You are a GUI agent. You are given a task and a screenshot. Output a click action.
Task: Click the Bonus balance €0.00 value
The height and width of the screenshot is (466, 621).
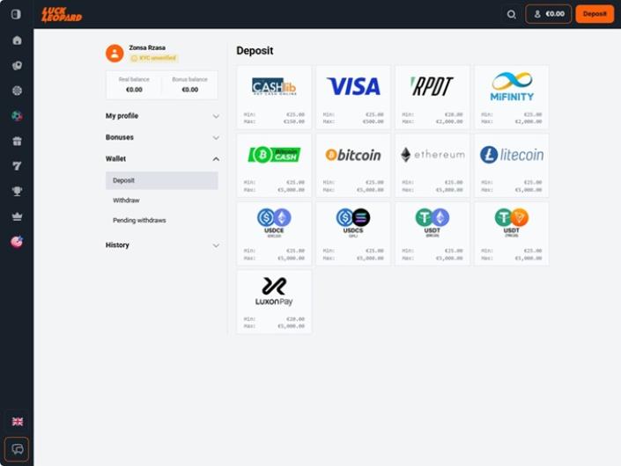[189, 90]
